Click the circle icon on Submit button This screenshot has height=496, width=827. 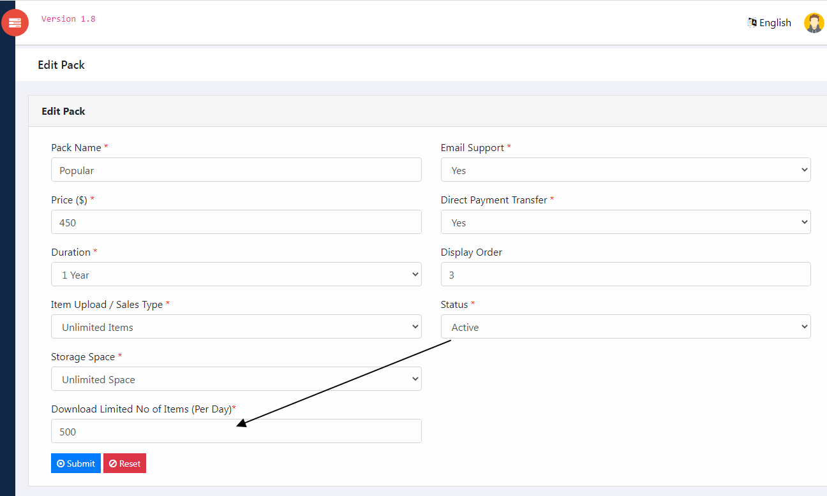click(x=61, y=463)
